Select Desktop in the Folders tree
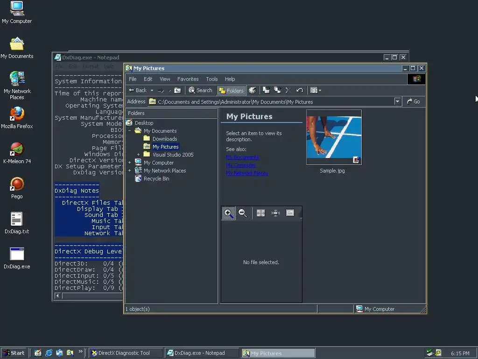478x359 pixels. pyautogui.click(x=144, y=123)
